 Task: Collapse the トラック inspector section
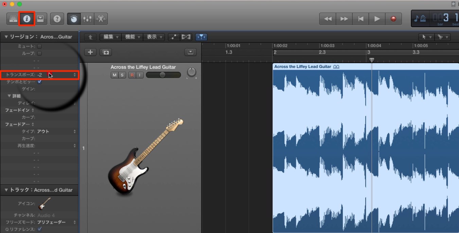tap(6, 190)
